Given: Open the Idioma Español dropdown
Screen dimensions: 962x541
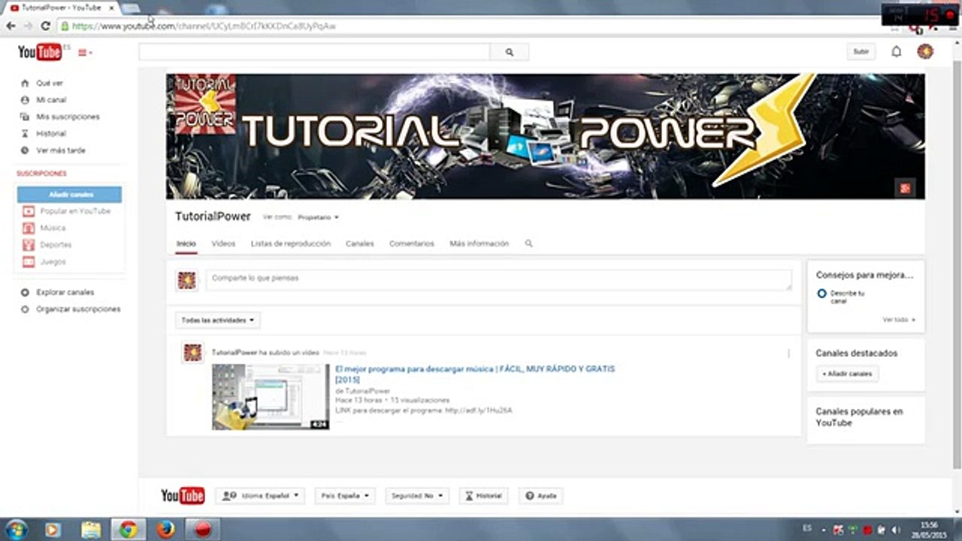Looking at the screenshot, I should 261,496.
